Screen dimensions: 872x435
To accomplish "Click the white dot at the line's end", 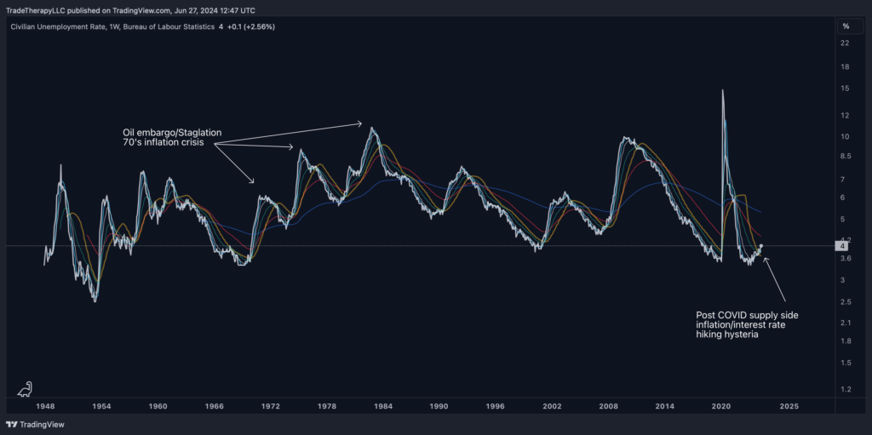I will [761, 246].
